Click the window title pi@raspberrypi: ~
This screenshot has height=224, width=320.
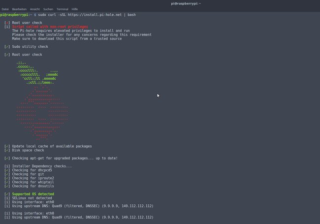186,3
